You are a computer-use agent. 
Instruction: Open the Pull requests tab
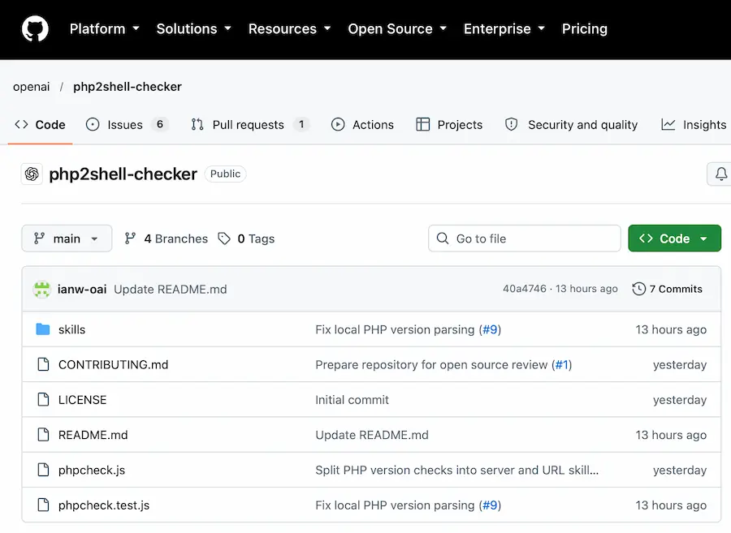click(x=250, y=125)
